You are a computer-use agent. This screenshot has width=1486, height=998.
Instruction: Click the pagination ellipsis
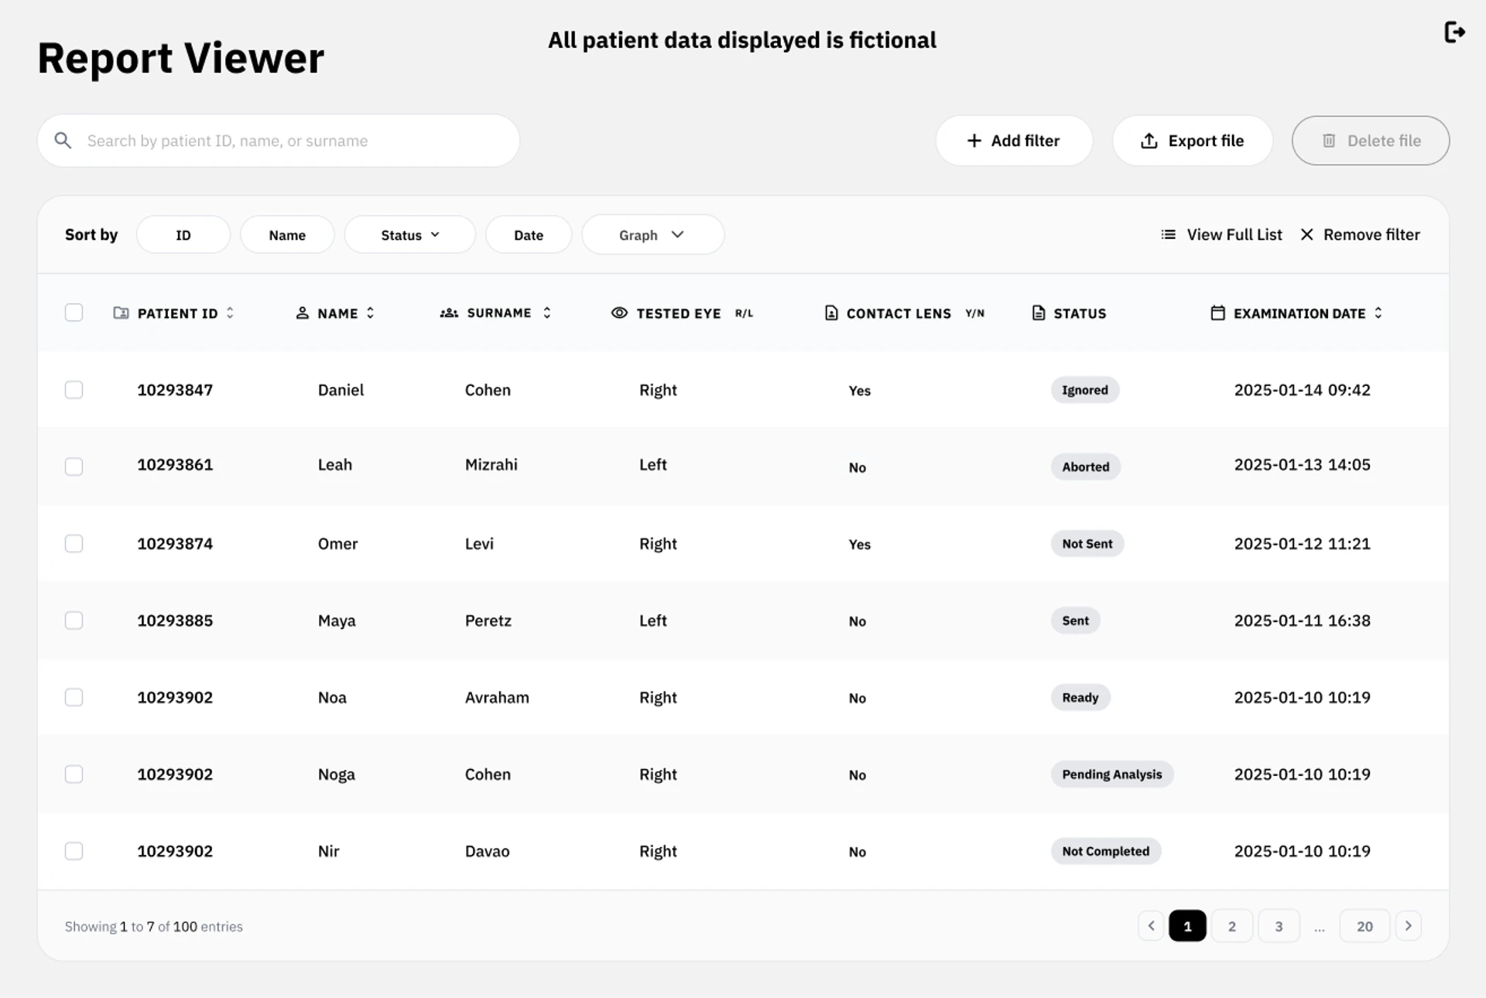[1320, 928]
